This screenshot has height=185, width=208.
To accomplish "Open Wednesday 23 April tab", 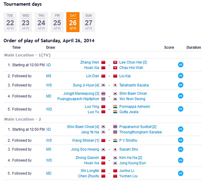I will [26, 22].
